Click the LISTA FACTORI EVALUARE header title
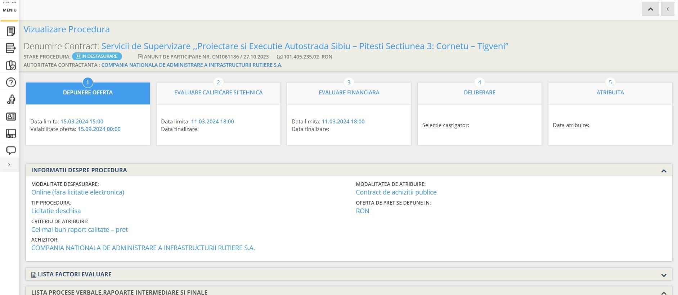This screenshot has height=295, width=678. [x=75, y=274]
